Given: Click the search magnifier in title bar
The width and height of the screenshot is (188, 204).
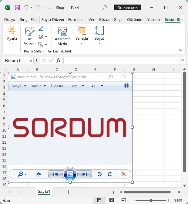Looking at the screenshot, I should coord(105,8).
